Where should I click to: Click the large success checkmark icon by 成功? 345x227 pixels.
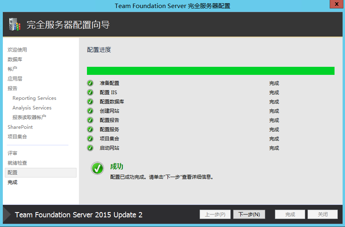[x=97, y=168]
